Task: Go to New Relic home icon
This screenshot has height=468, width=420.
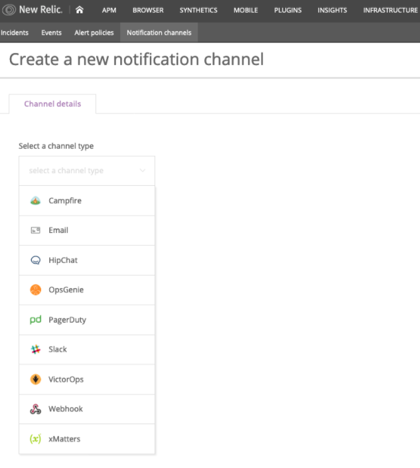Action: (80, 10)
